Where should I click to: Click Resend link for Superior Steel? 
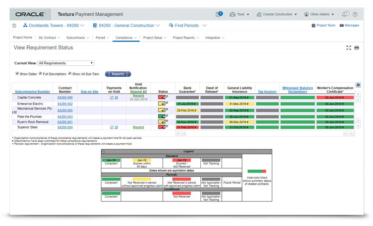tap(139, 127)
